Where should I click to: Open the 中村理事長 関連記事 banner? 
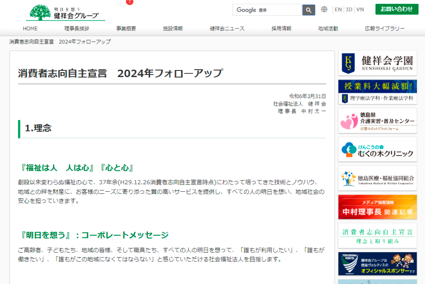point(377,207)
